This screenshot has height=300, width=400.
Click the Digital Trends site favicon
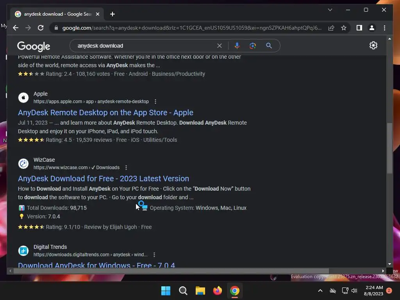(23, 250)
